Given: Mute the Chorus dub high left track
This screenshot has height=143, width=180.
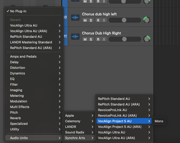Looking at the screenshot, I should coord(85,20).
